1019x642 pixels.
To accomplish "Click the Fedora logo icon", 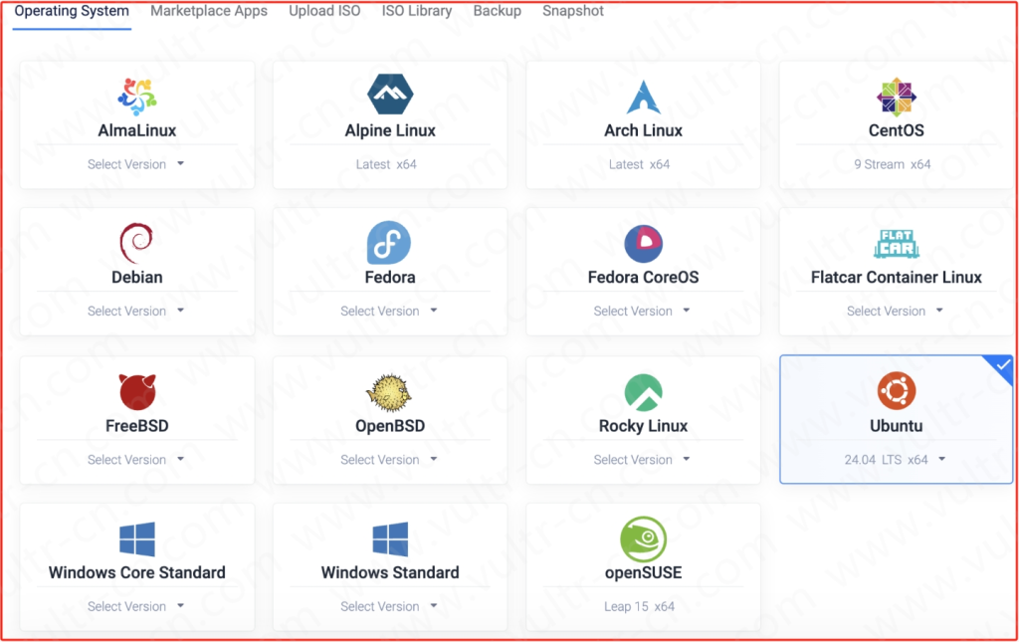I will tap(389, 243).
